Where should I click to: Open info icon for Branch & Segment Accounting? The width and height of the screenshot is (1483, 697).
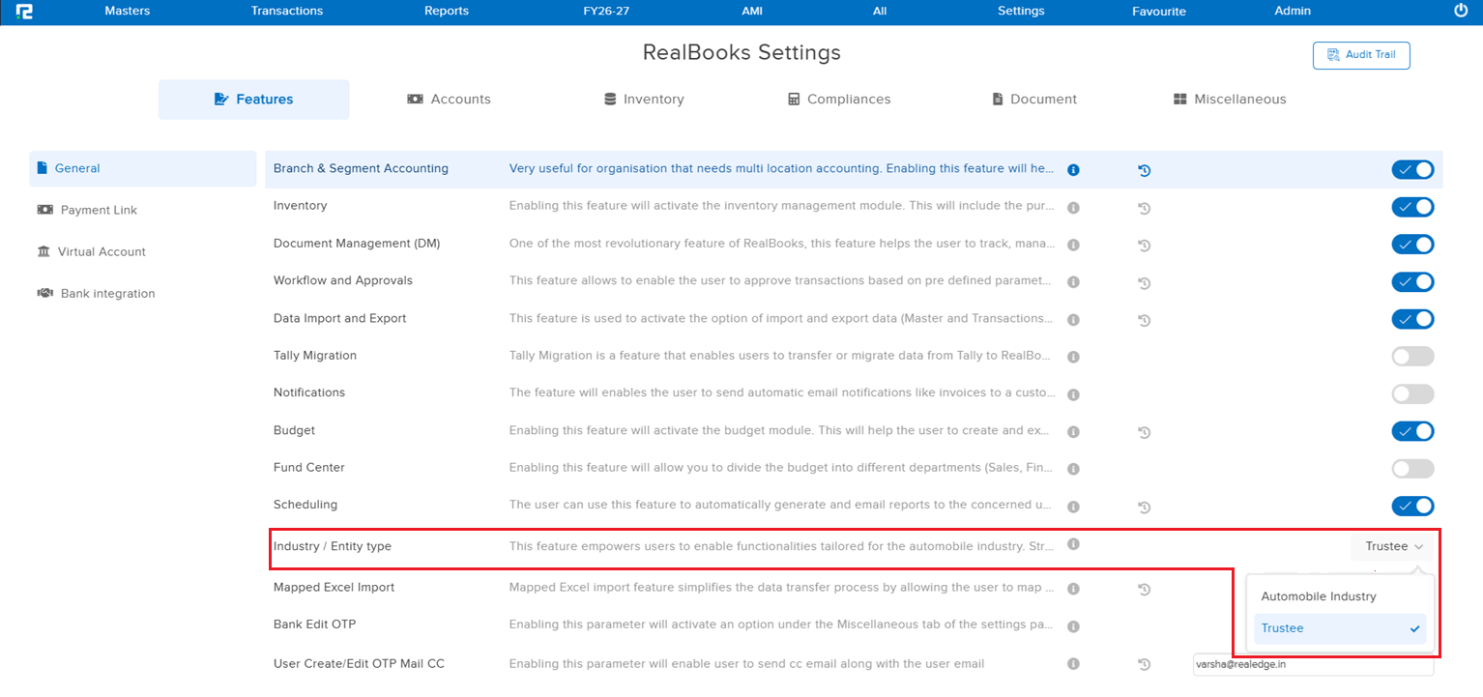(1073, 170)
